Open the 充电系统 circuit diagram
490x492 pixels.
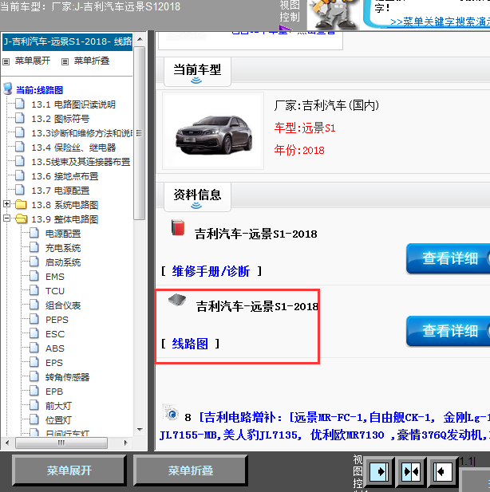point(63,248)
